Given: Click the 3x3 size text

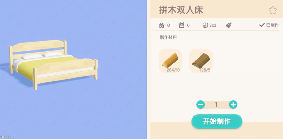Looking at the screenshot, I should coord(213,25).
